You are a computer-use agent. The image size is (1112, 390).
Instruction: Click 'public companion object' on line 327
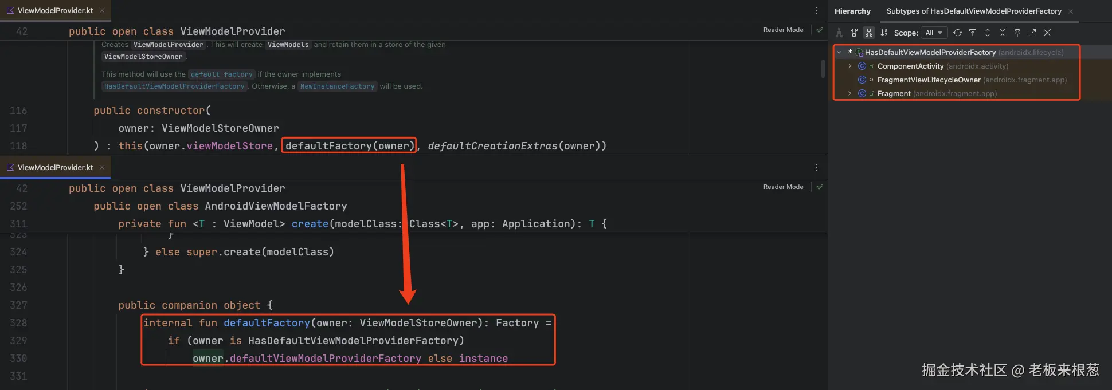pos(189,305)
